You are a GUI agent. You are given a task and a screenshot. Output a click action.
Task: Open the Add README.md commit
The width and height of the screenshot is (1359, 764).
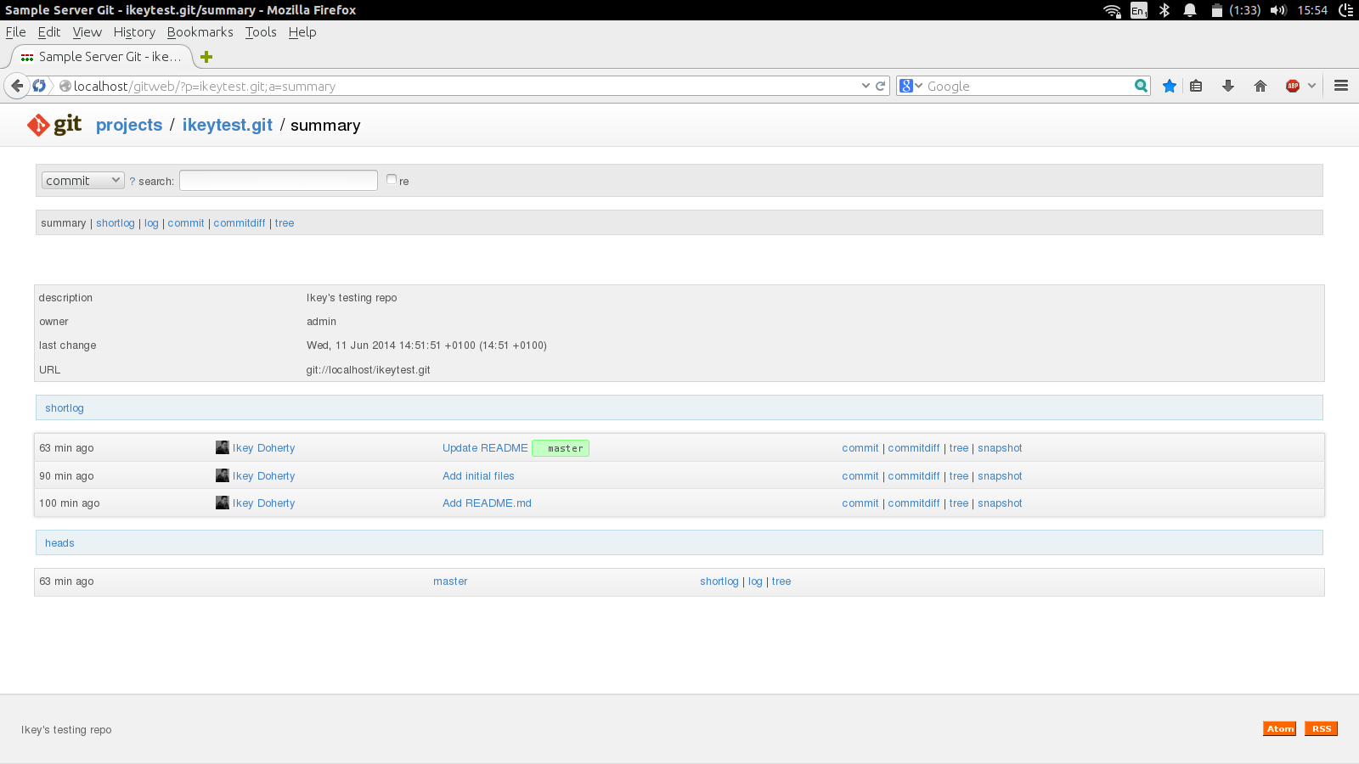pyautogui.click(x=487, y=503)
